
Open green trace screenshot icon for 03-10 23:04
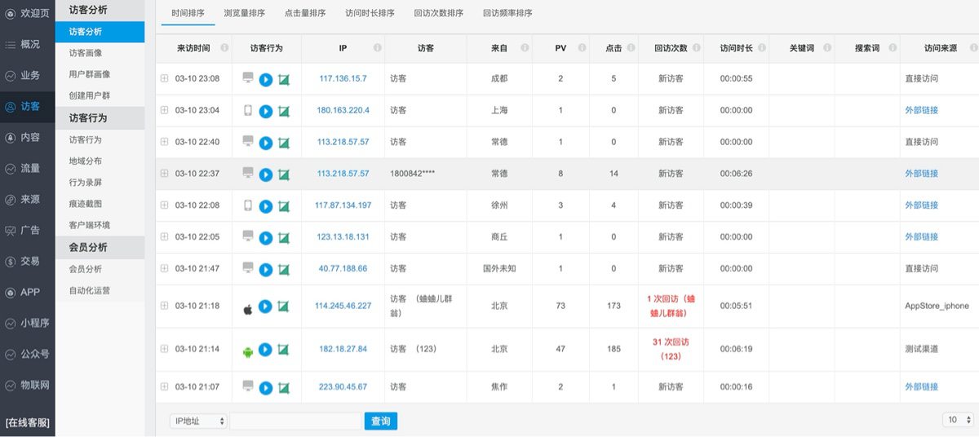tap(284, 111)
